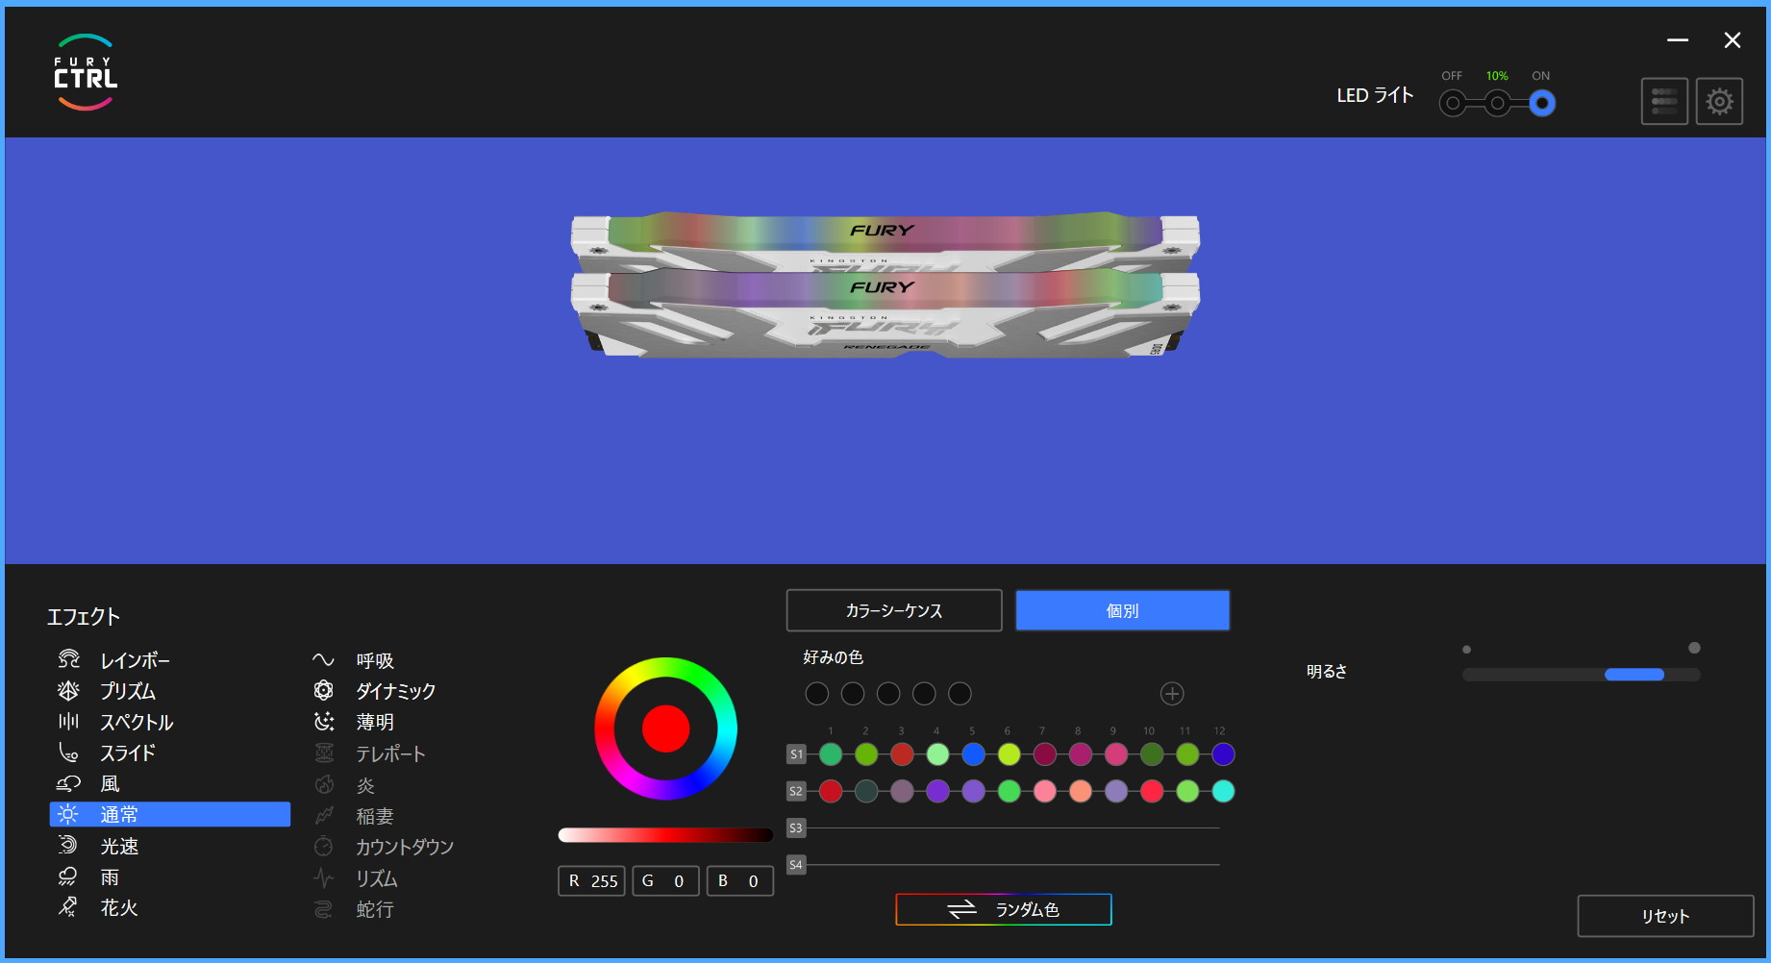Select the first empty favorite color slot

pos(817,693)
